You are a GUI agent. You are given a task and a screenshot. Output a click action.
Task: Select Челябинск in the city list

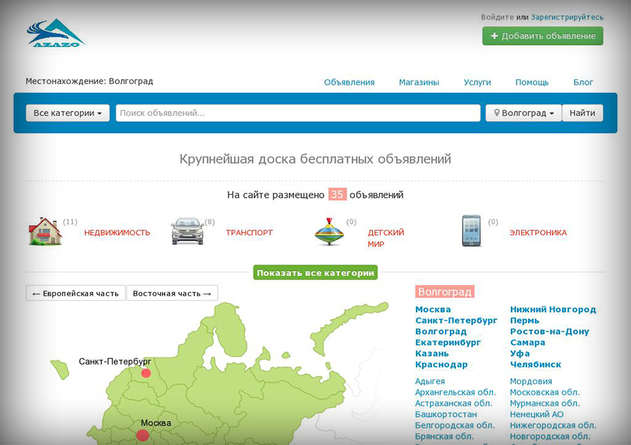click(536, 364)
